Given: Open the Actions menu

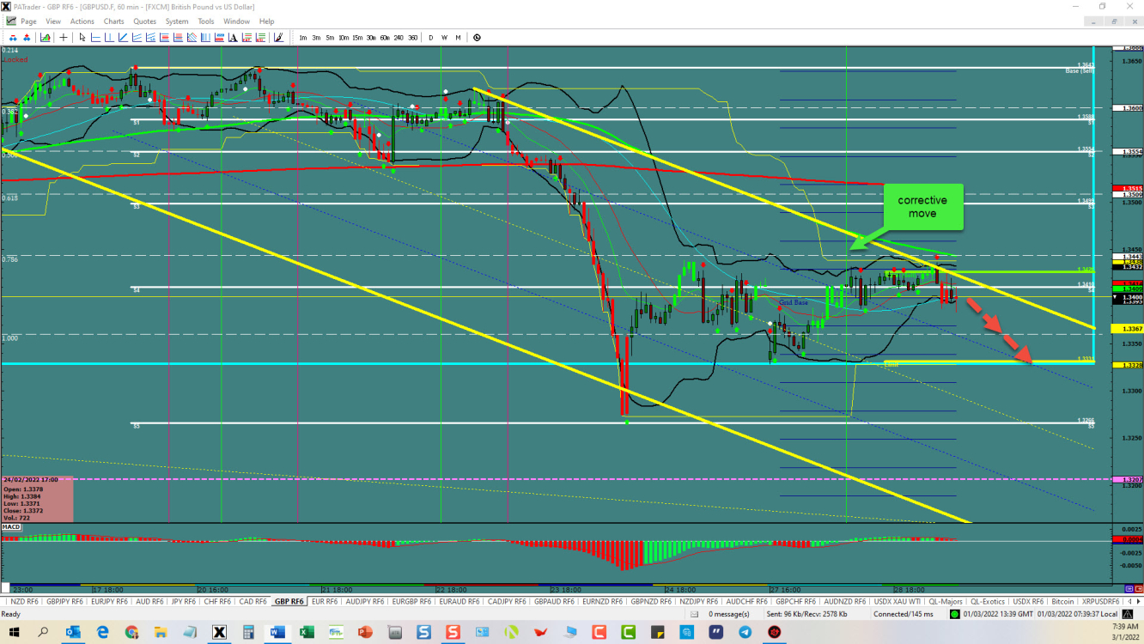Looking at the screenshot, I should click(82, 21).
